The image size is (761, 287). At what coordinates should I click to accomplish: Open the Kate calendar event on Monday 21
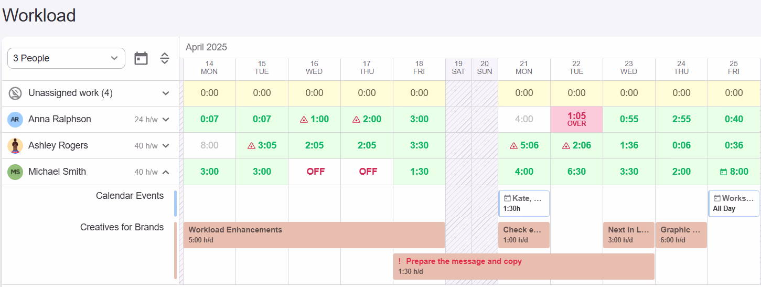pos(524,204)
